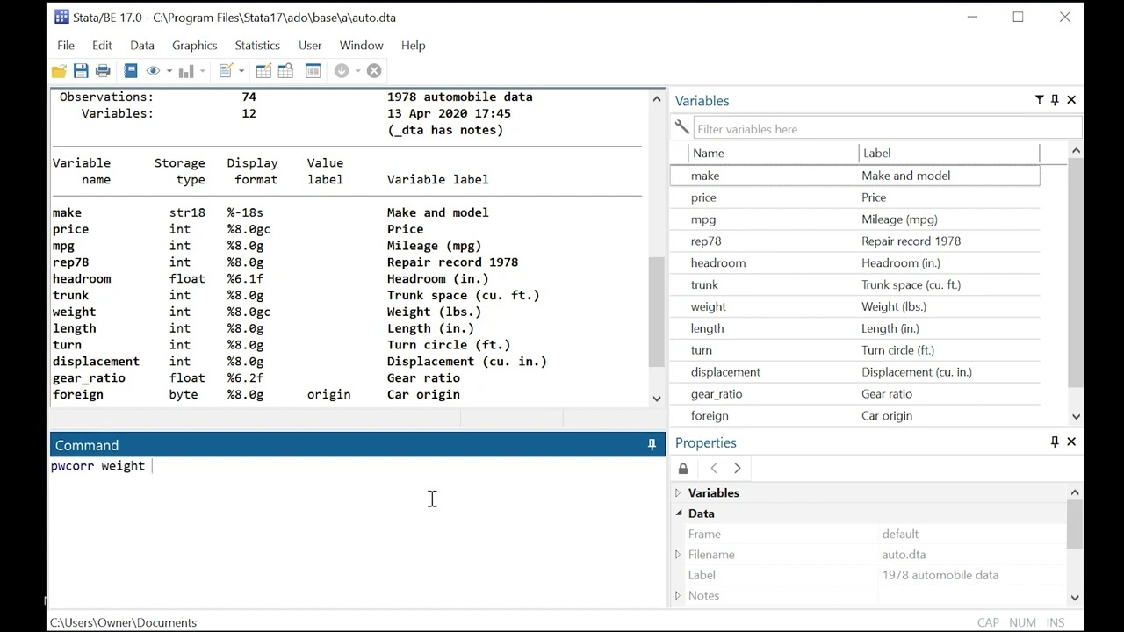
Task: Click the 'price' variable name in results
Action: [70, 229]
